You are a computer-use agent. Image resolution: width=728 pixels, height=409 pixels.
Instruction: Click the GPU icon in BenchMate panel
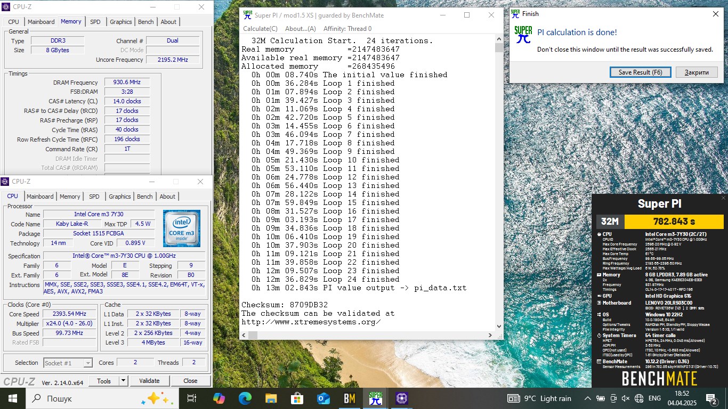point(599,296)
